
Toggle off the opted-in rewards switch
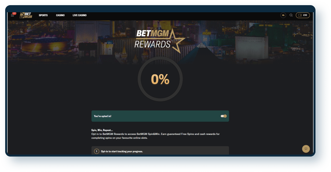click(x=224, y=116)
